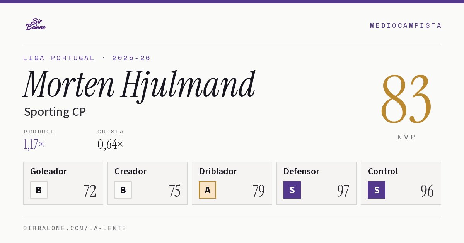Screen dimensions: 464x243
Task: Click the A grade badge in Driblador
Action: (x=208, y=190)
